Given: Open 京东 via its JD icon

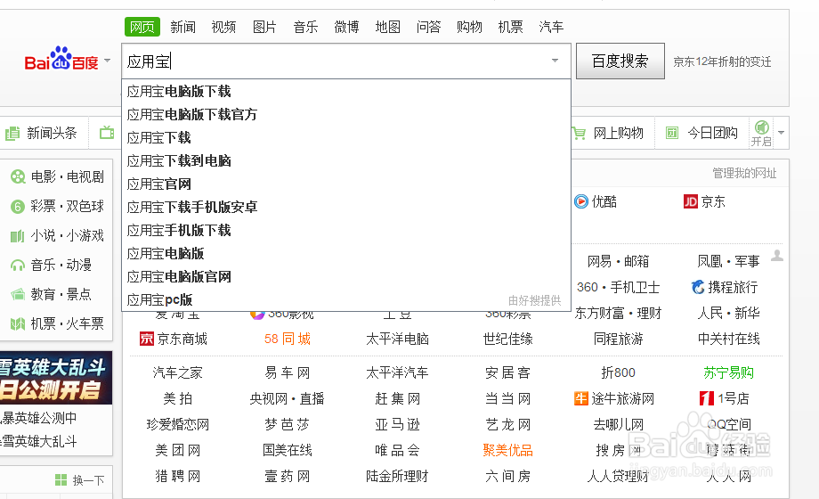Looking at the screenshot, I should [691, 201].
